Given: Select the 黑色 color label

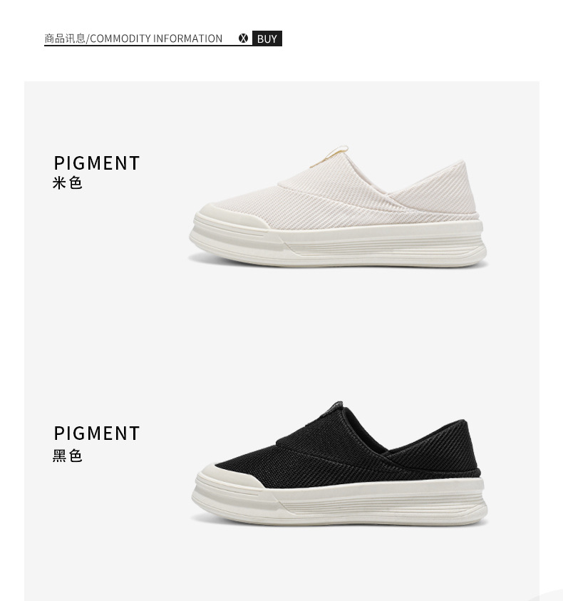Looking at the screenshot, I should pyautogui.click(x=68, y=456).
